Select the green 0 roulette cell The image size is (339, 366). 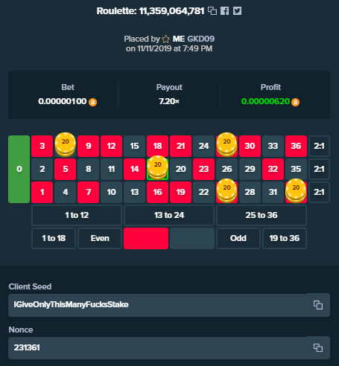click(x=19, y=169)
